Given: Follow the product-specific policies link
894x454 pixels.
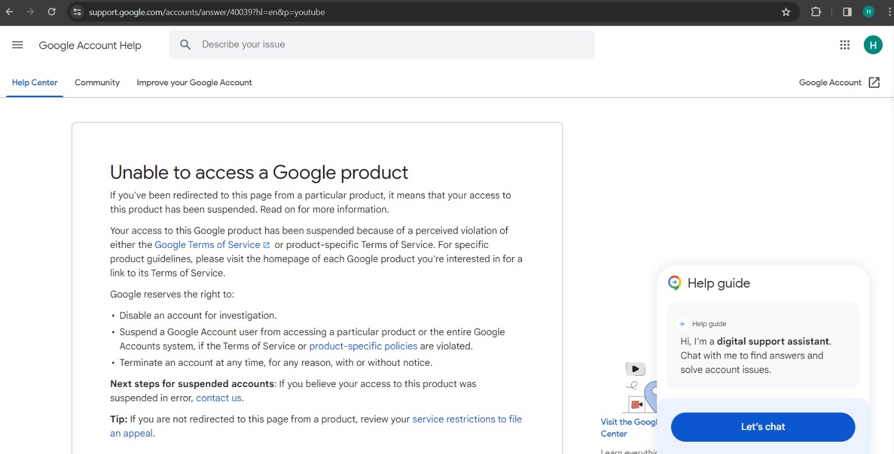Looking at the screenshot, I should tap(363, 346).
